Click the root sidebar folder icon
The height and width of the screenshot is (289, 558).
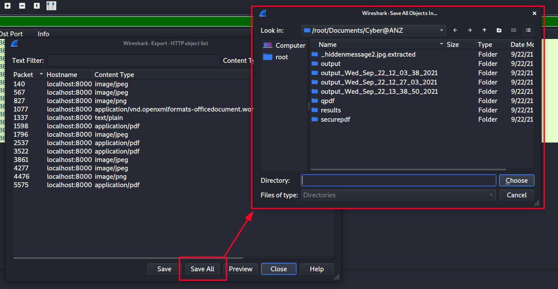(268, 57)
